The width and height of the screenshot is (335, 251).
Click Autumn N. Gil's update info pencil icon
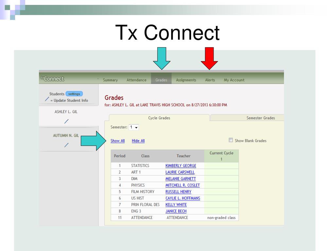(x=66, y=145)
